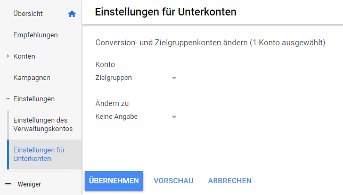Click the Keine Angabe value under Ändern zu

coord(116,117)
